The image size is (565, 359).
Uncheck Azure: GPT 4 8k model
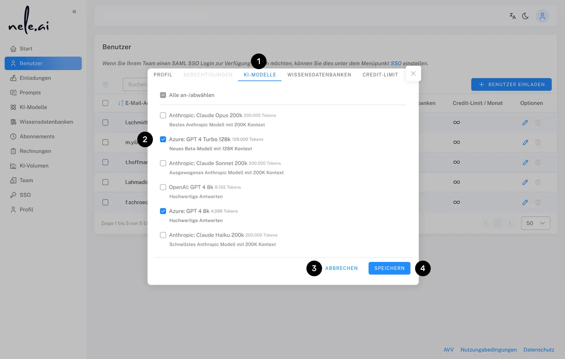(163, 211)
